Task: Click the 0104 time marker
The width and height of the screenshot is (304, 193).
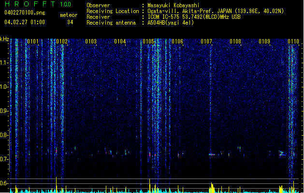Action: click(x=120, y=41)
